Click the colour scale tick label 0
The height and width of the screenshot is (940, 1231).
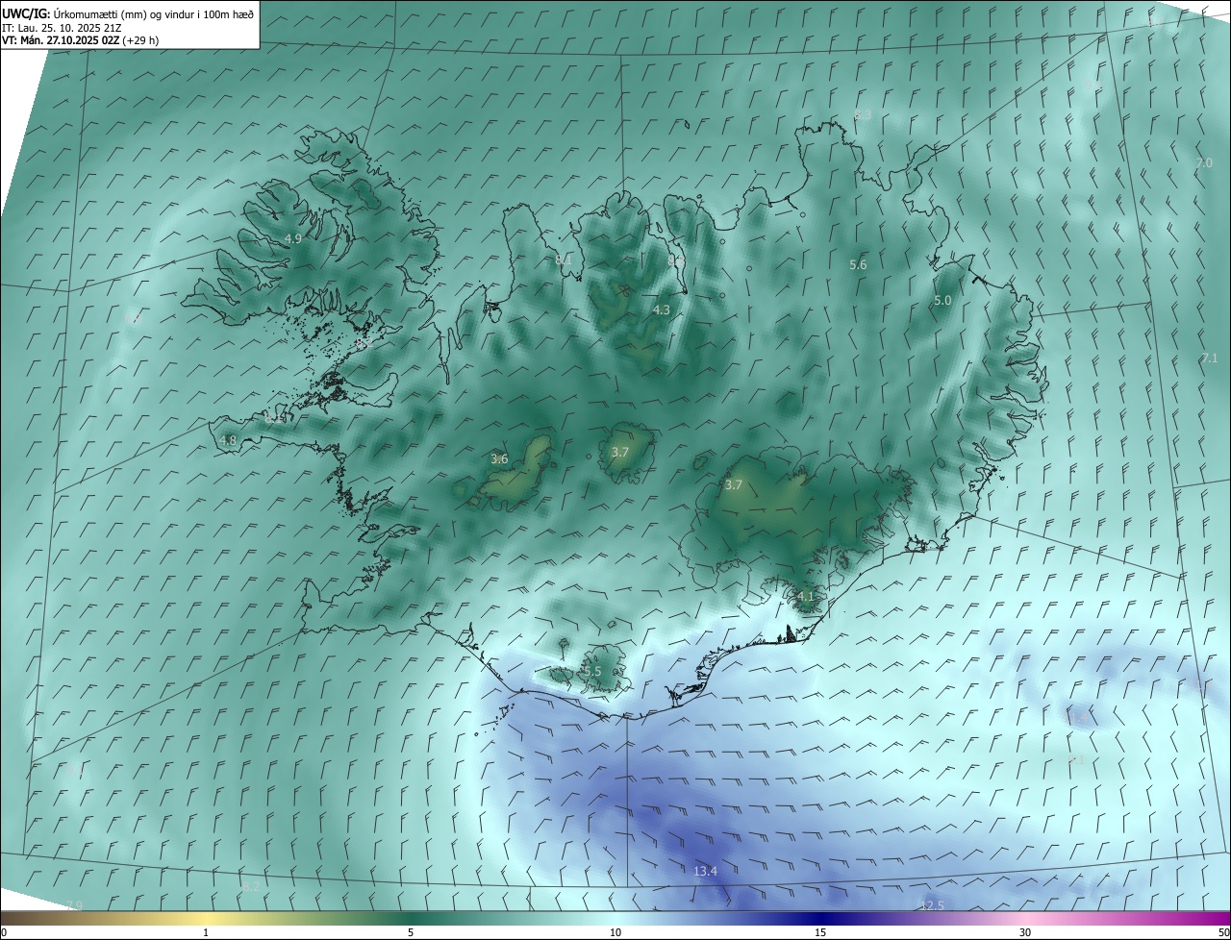coord(4,932)
